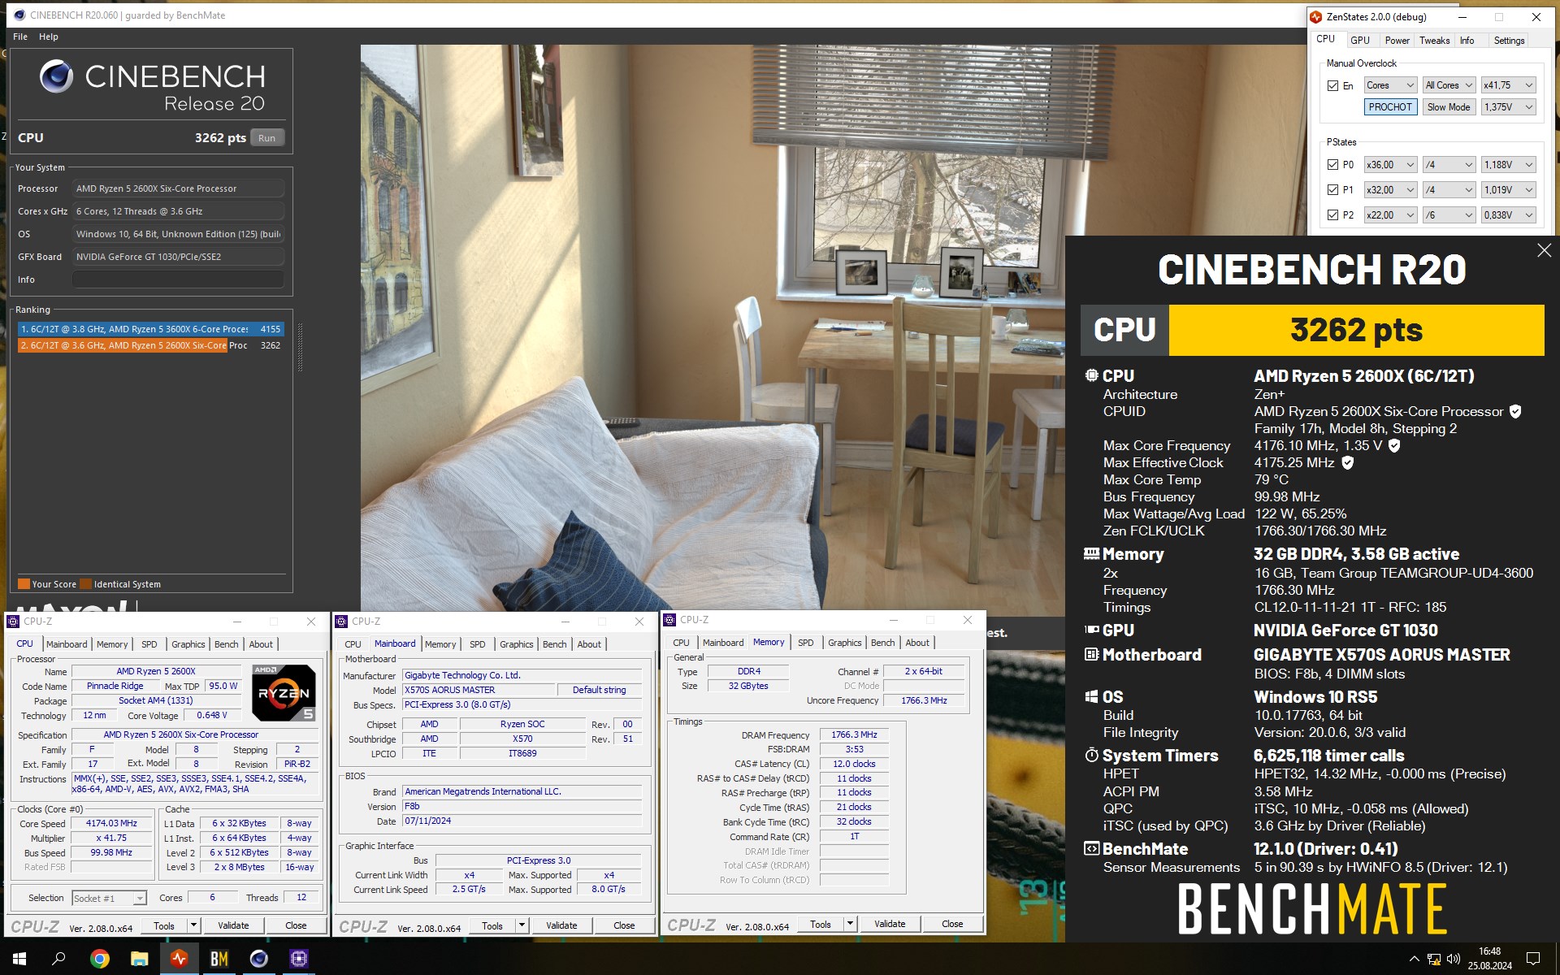Open P1 1,019V voltage dropdown

point(1508,189)
